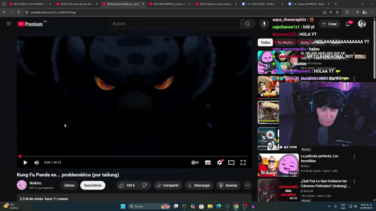Open Los Increíbles video thumbnail

click(278, 165)
